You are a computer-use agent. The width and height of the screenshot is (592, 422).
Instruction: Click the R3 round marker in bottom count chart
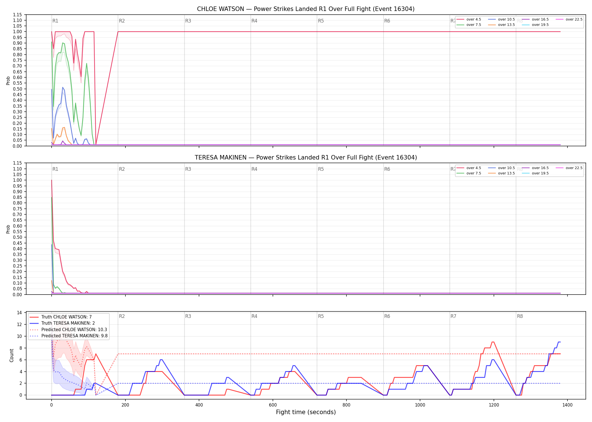[x=188, y=316]
